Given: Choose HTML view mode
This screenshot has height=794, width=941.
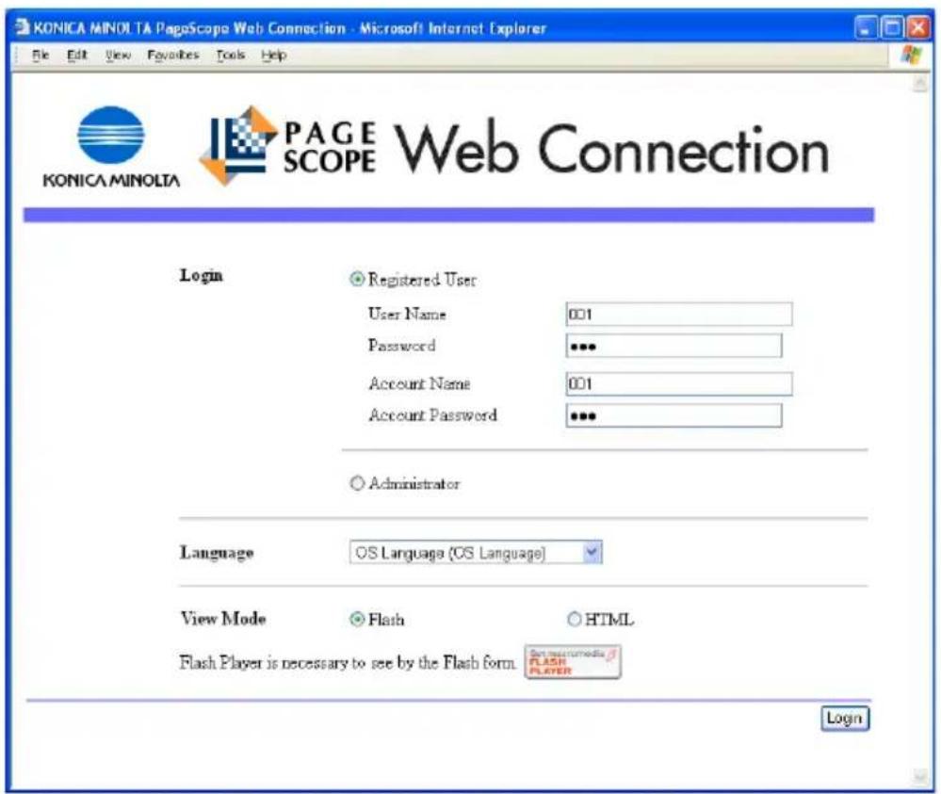Looking at the screenshot, I should pos(575,619).
